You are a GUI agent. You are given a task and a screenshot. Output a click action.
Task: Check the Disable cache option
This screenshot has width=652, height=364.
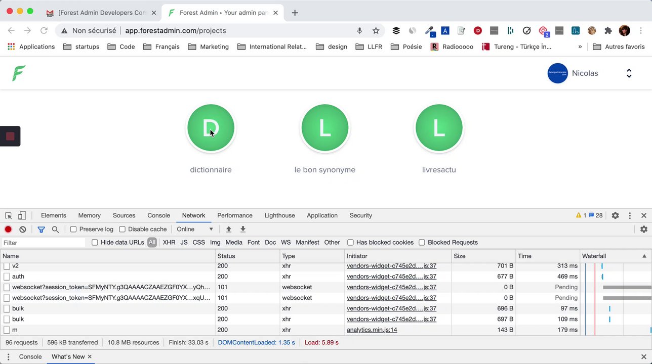pos(122,229)
